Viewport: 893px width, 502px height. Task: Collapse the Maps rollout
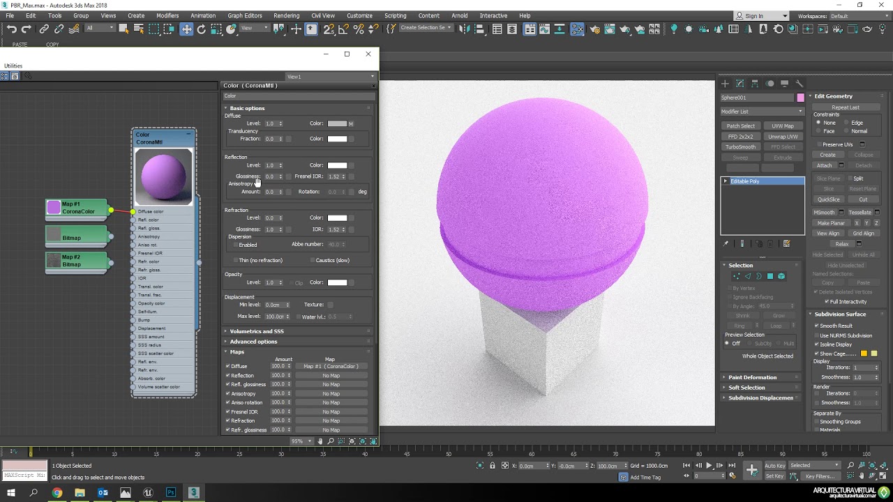pyautogui.click(x=237, y=352)
